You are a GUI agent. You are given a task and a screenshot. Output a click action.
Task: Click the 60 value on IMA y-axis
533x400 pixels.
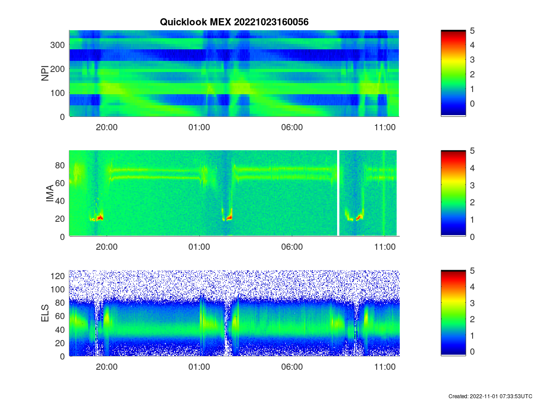pos(61,183)
